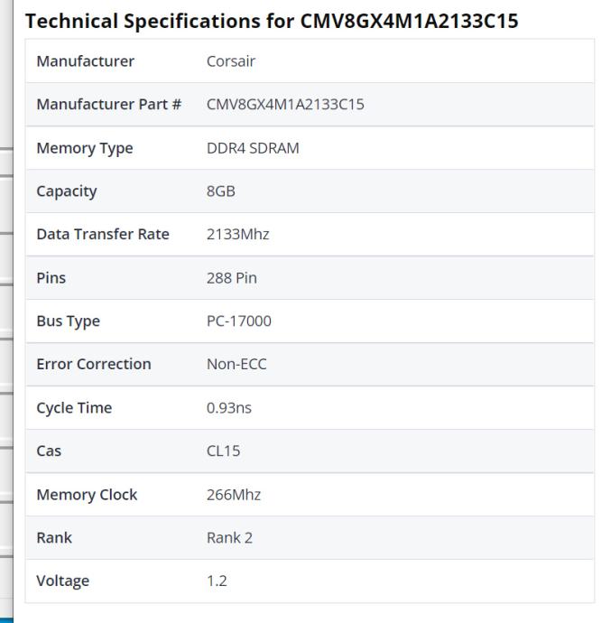
Task: Select the PC-17000 value
Action: tap(239, 321)
